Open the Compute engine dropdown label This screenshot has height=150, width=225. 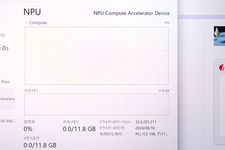point(38,23)
